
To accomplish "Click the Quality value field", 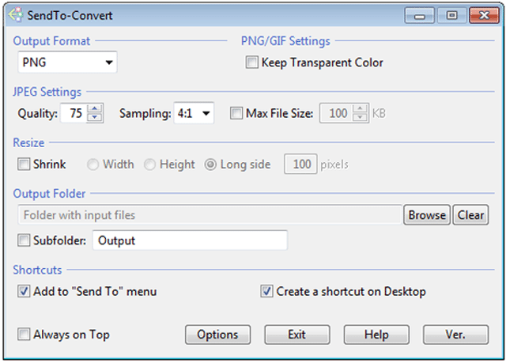I will point(74,113).
